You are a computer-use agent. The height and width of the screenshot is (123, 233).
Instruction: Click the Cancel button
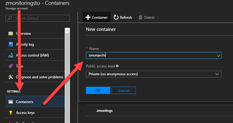tap(124, 90)
